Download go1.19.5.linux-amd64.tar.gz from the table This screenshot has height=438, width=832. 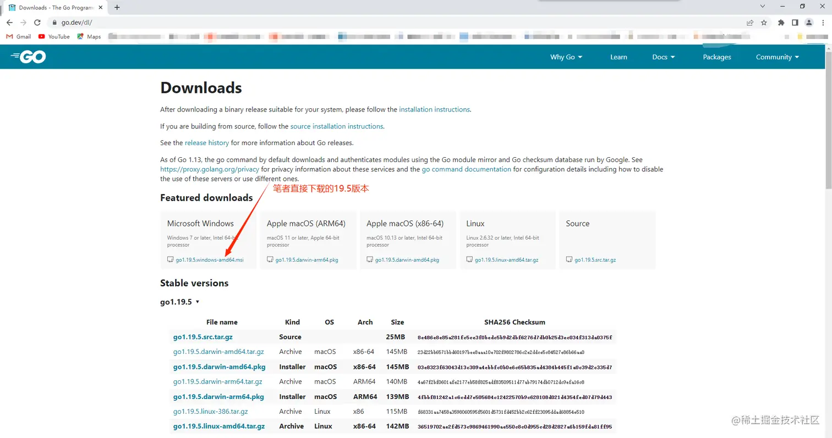click(219, 426)
